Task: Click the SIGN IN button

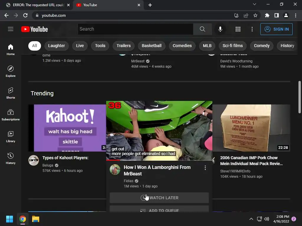Action: click(x=276, y=29)
